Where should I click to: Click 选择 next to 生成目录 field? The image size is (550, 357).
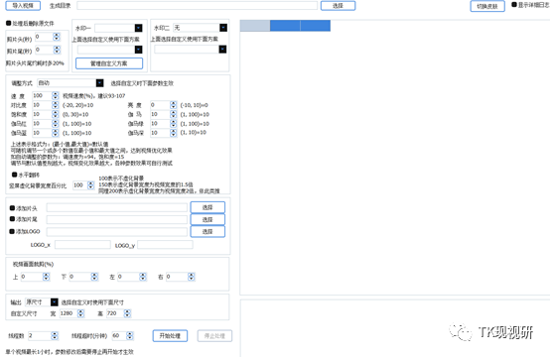coord(338,6)
